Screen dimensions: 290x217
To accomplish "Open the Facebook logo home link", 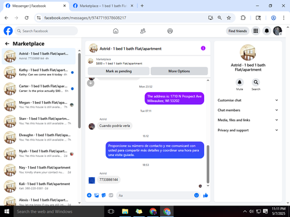I will (8, 31).
